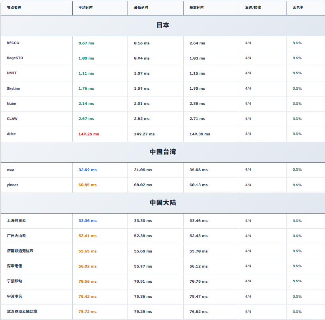
Task: Select the 发送/接收 column header
Action: (253, 8)
